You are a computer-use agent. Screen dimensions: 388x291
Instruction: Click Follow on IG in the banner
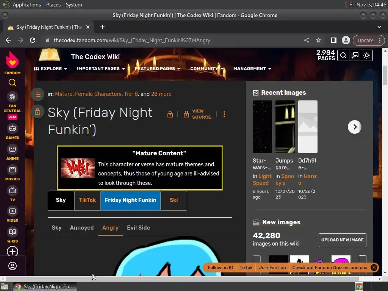(220, 268)
